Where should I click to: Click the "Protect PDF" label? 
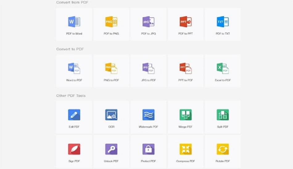point(148,161)
